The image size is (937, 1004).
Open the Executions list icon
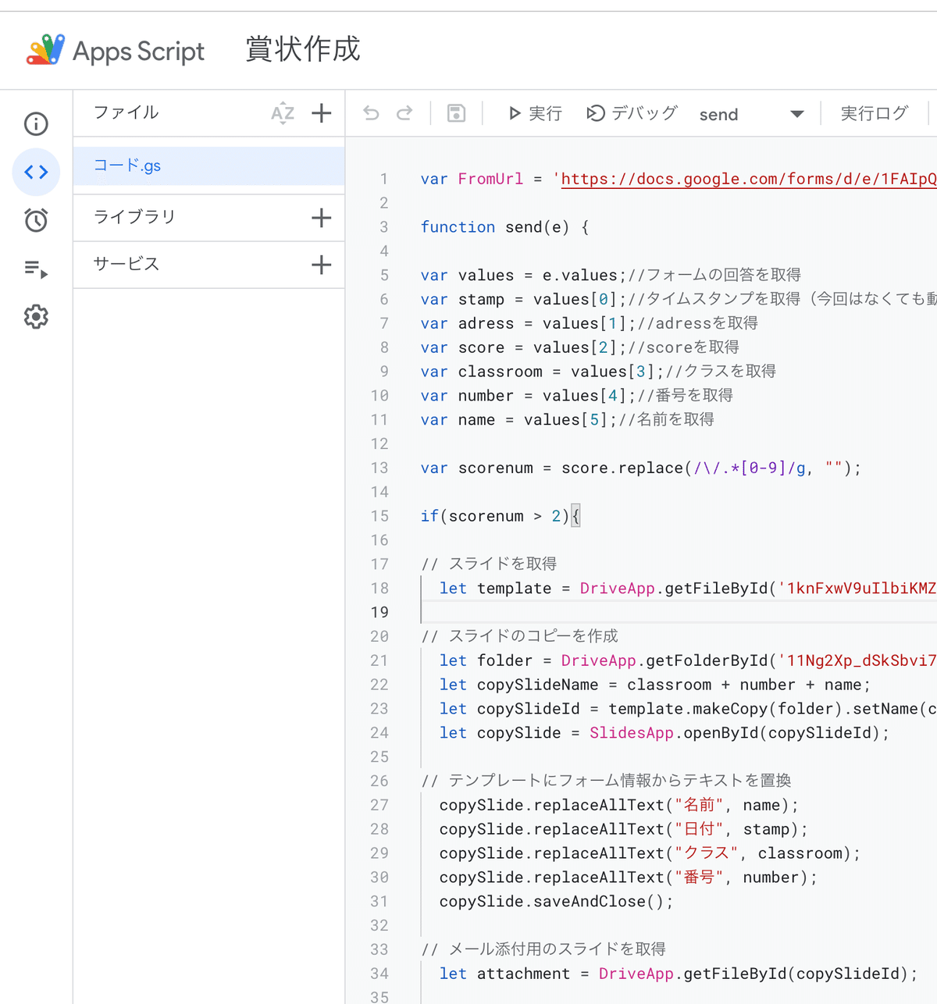point(36,269)
